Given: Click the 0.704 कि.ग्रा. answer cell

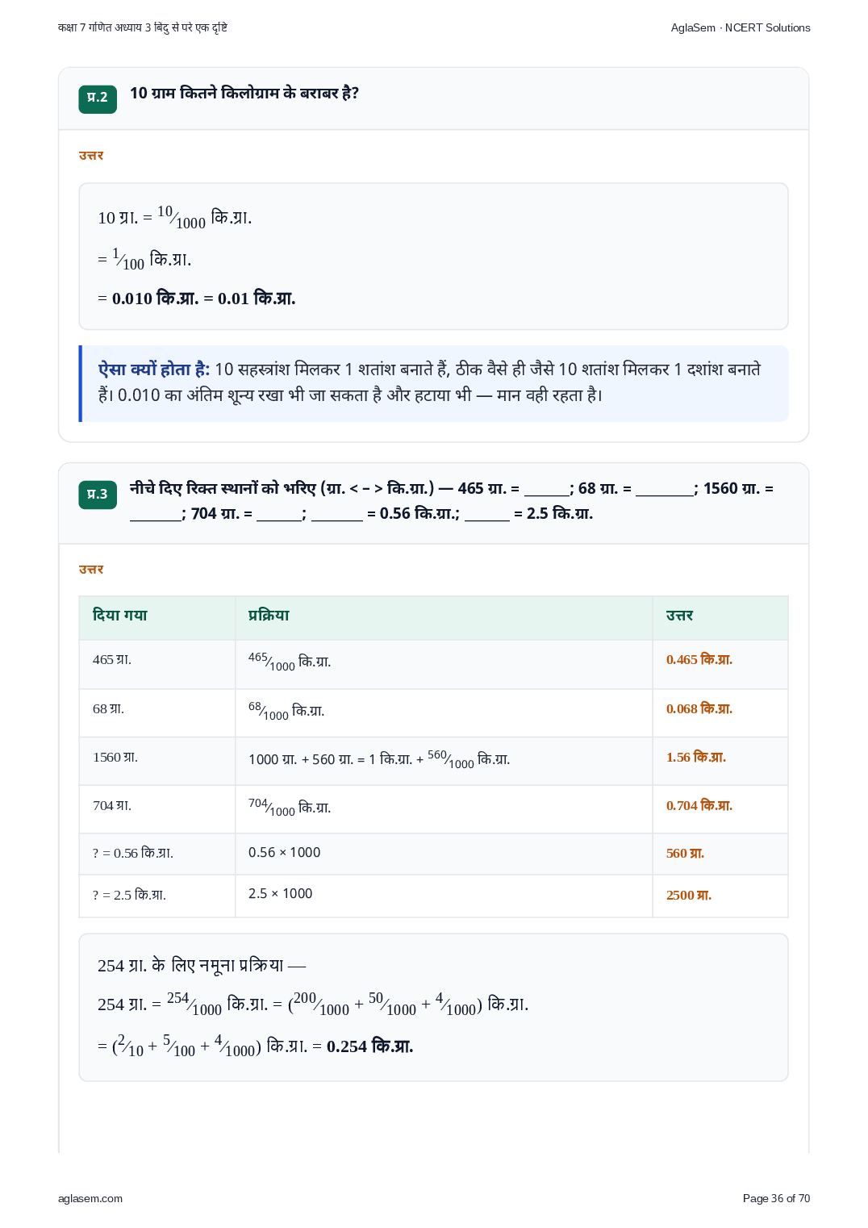Looking at the screenshot, I should [x=720, y=809].
